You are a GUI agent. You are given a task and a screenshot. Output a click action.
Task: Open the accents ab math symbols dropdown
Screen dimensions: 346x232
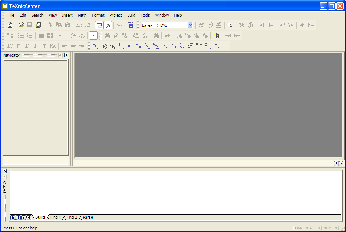[104, 46]
